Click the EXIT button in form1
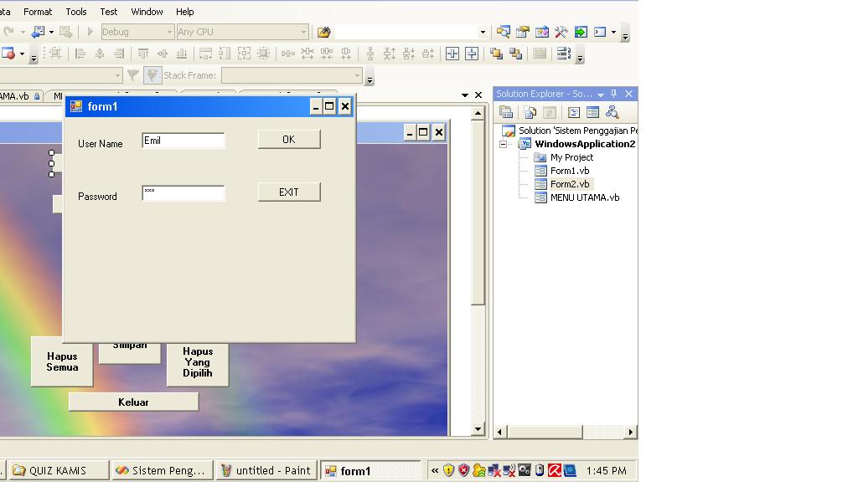The width and height of the screenshot is (858, 502). (289, 192)
